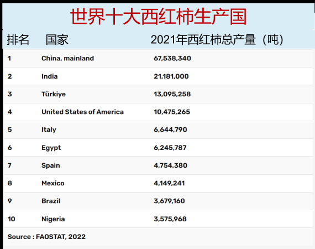
Task: Select the Egypt country cell
Action: [x=51, y=148]
